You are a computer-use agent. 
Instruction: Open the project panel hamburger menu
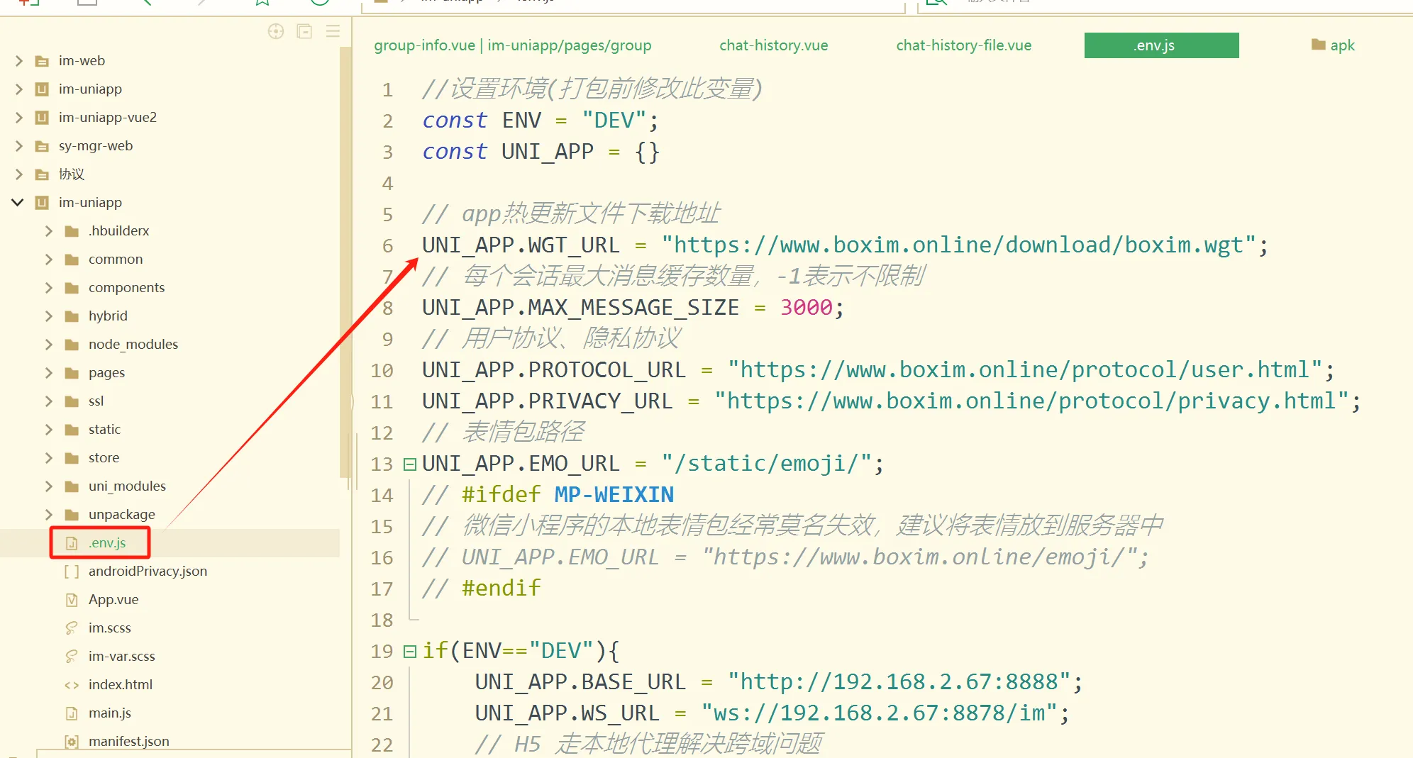coord(333,31)
